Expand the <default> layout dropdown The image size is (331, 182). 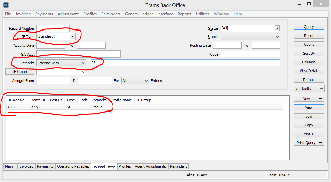pyautogui.click(x=309, y=89)
